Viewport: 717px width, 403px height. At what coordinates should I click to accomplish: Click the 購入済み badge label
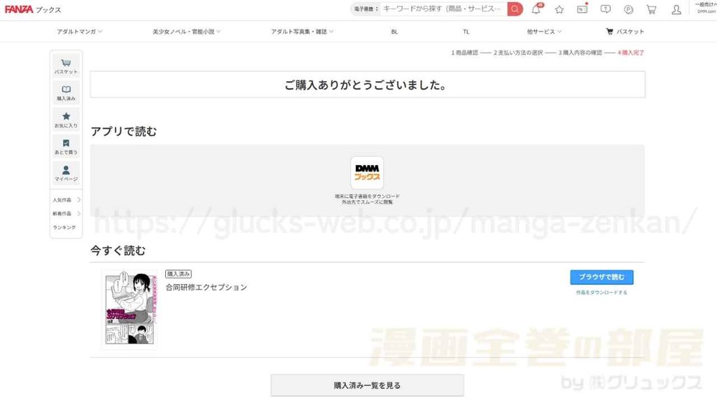179,274
